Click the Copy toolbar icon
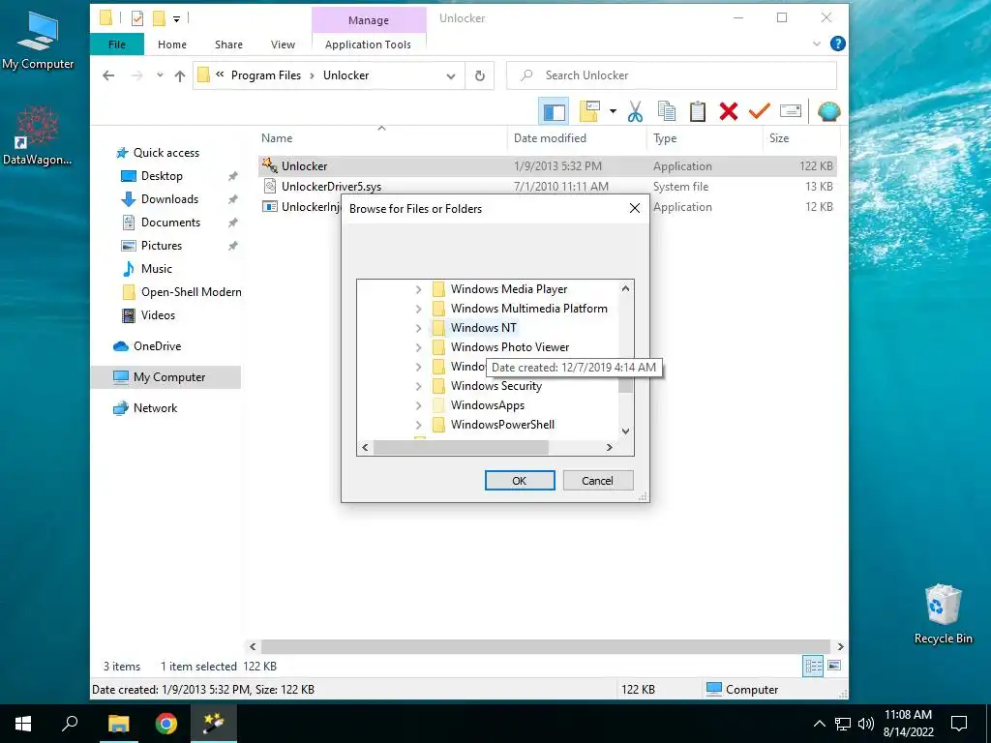The height and width of the screenshot is (743, 991). pos(666,112)
